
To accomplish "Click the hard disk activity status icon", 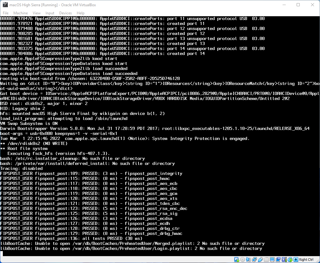I will [236, 260].
